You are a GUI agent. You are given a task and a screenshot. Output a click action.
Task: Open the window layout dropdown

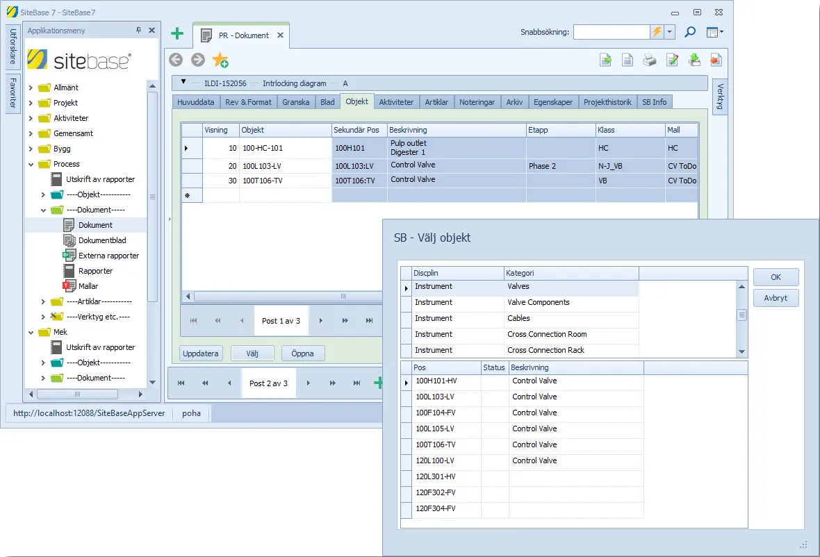tap(715, 32)
